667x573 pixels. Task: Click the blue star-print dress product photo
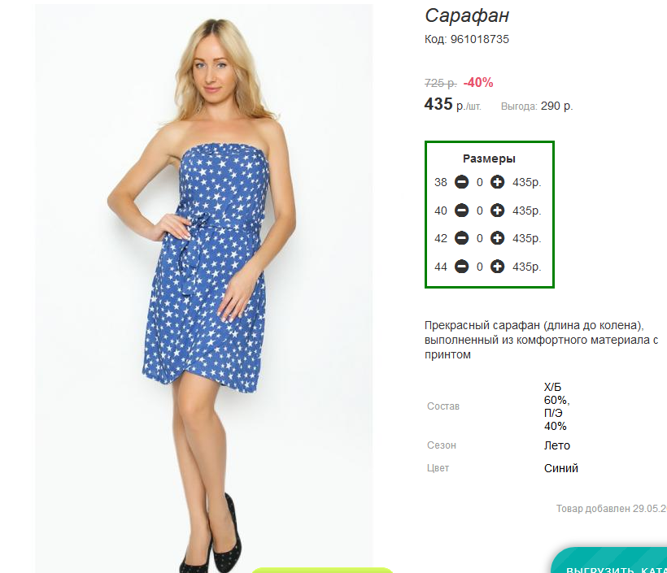(203, 289)
